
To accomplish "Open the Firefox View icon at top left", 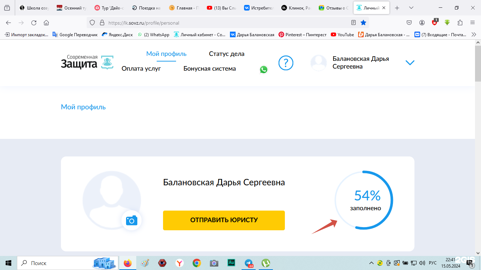I will tap(7, 8).
